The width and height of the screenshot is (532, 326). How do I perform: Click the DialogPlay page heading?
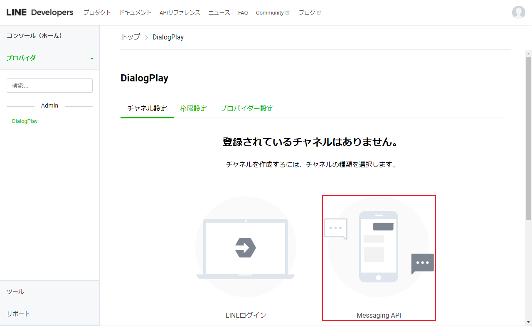144,78
